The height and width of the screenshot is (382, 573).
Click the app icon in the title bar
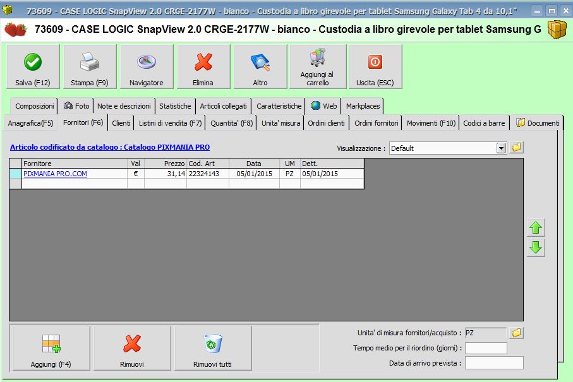coord(8,10)
